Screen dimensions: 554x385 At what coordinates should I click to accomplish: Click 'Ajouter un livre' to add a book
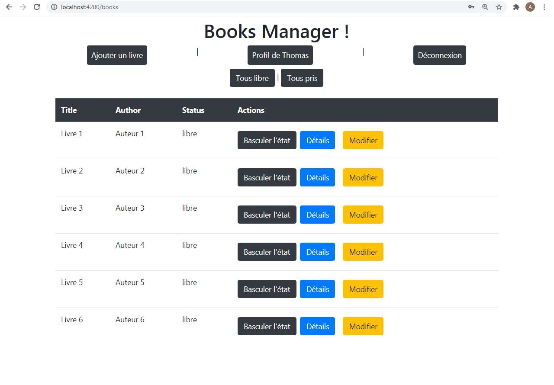[x=116, y=55]
